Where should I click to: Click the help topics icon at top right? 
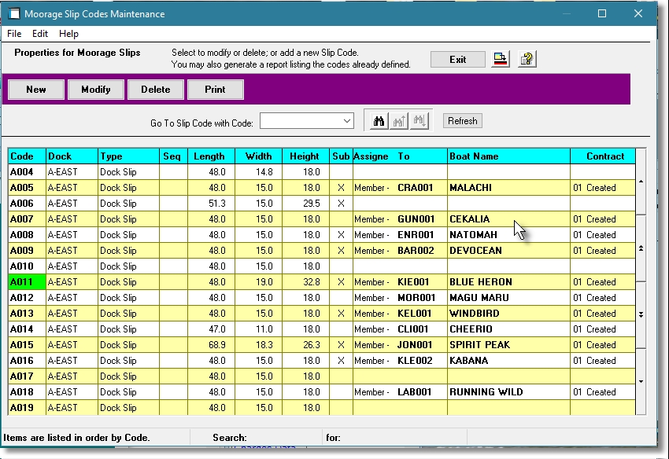point(527,58)
